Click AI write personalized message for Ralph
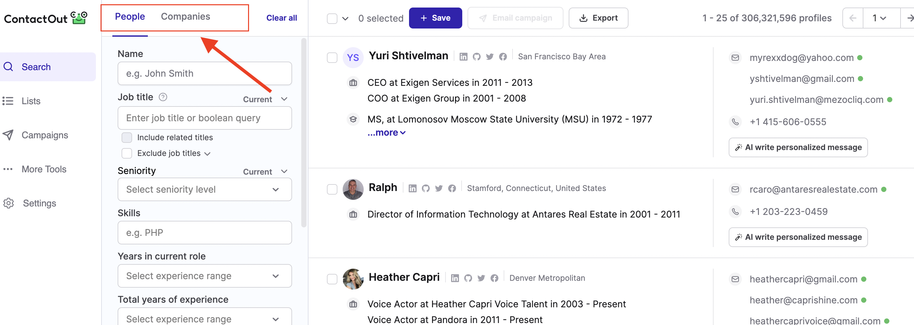This screenshot has width=914, height=325. coord(798,237)
